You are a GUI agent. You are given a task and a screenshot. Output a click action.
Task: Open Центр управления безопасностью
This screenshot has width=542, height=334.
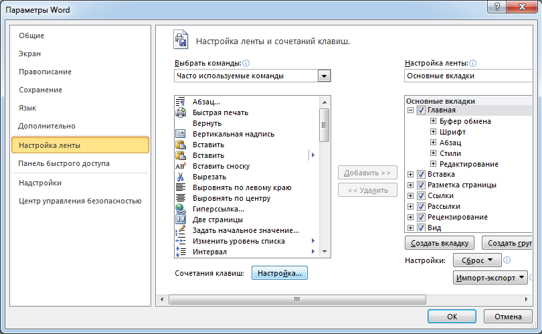point(80,201)
